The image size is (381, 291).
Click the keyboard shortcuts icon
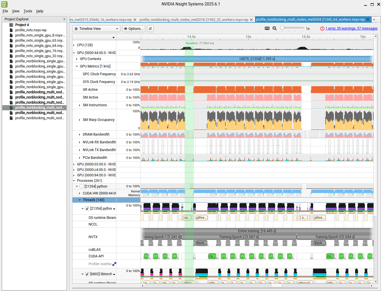pyautogui.click(x=267, y=28)
